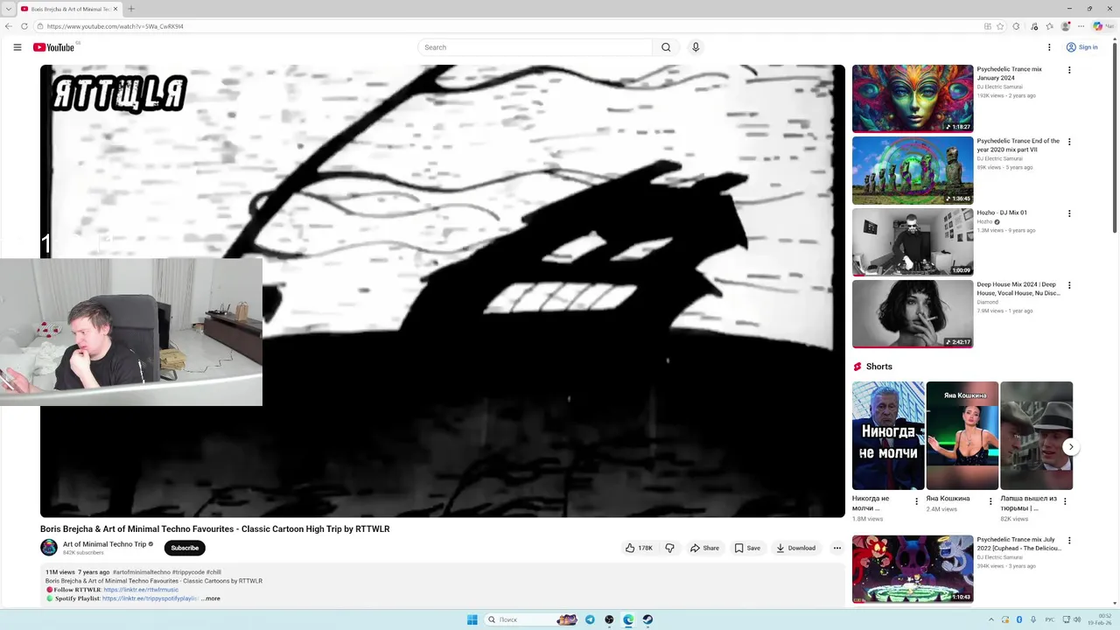Click the #artofminimaltechno hashtag
Viewport: 1120px width, 630px height.
(x=142, y=572)
